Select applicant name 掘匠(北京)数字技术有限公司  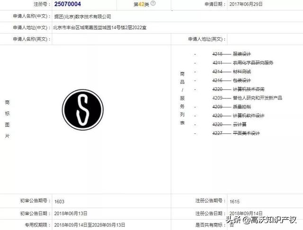coord(82,17)
